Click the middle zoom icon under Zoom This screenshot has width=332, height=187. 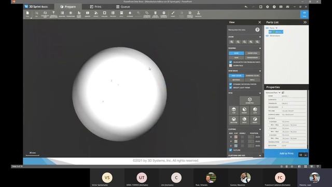tap(244, 42)
